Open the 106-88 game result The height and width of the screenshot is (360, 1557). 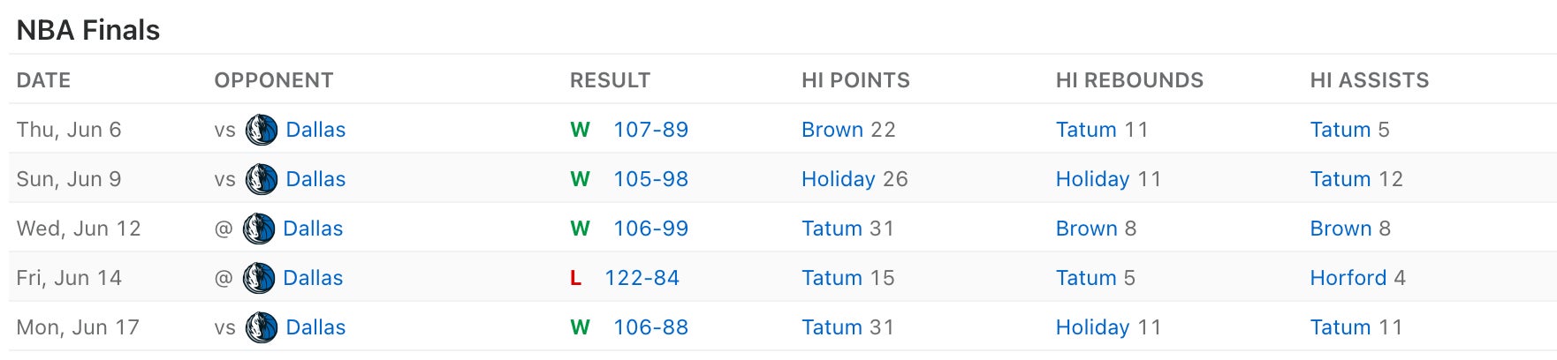point(650,327)
